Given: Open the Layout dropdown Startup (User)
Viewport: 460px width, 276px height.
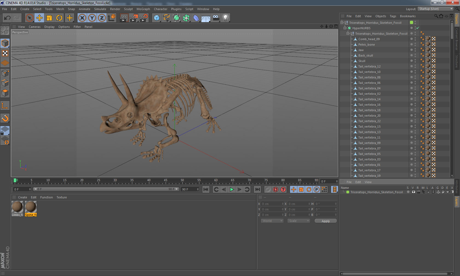Looking at the screenshot, I should 436,9.
